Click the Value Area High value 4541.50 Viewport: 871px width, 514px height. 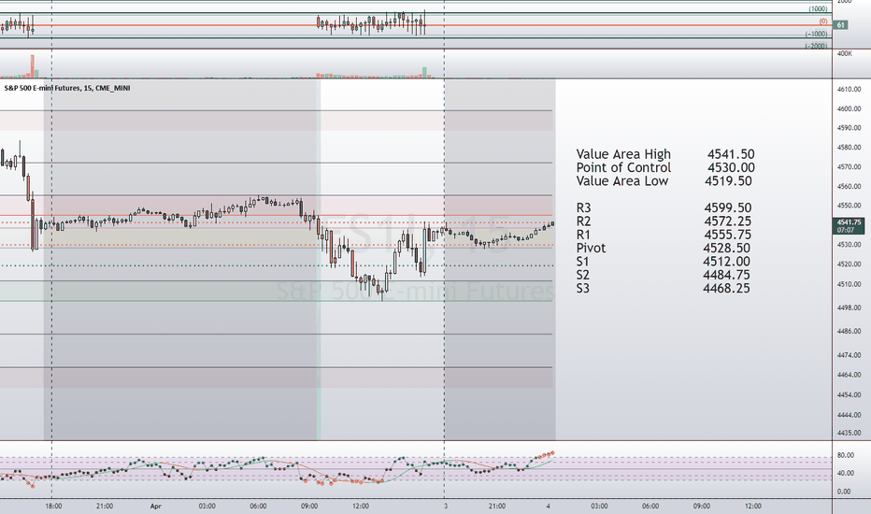pyautogui.click(x=731, y=154)
